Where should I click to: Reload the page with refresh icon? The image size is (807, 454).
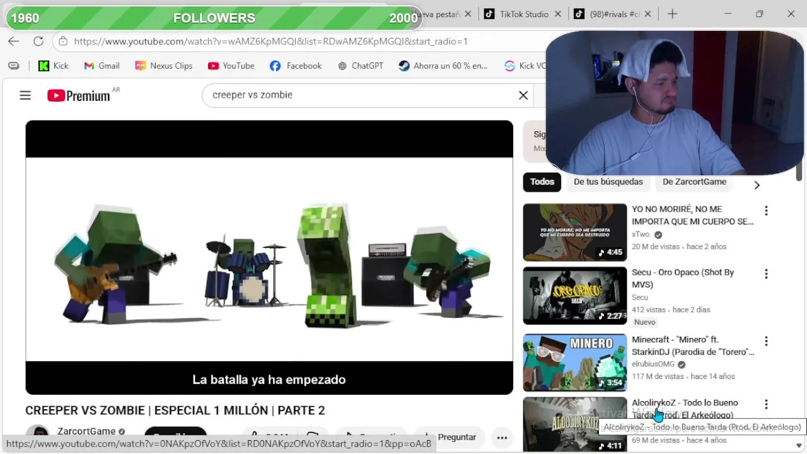point(38,42)
